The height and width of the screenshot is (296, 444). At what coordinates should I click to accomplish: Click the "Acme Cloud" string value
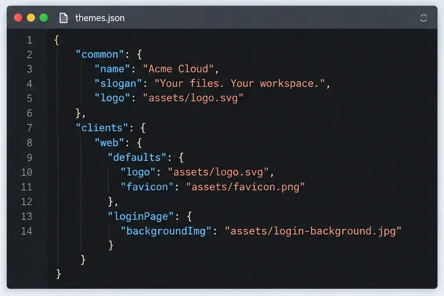coord(178,69)
